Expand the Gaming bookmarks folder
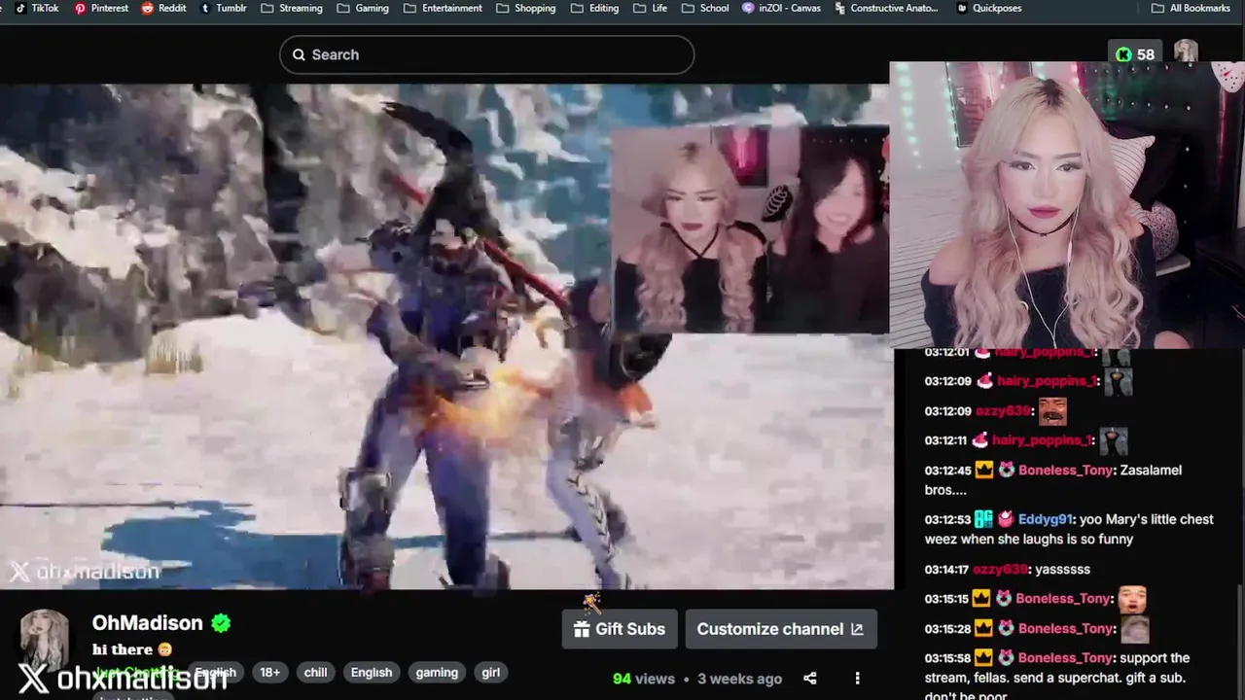Viewport: 1245px width, 700px height. point(363,8)
